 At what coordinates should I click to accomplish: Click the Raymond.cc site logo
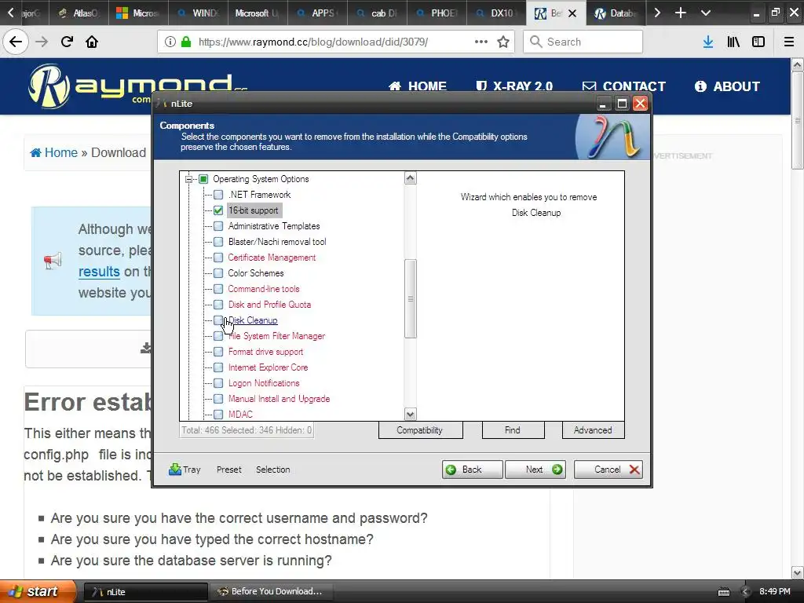click(x=137, y=86)
